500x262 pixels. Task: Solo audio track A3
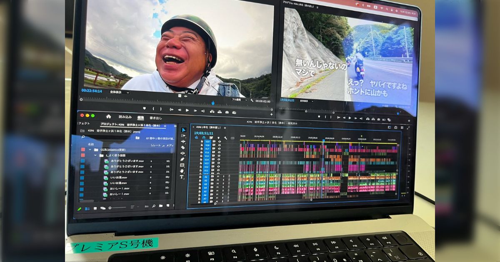point(223,183)
